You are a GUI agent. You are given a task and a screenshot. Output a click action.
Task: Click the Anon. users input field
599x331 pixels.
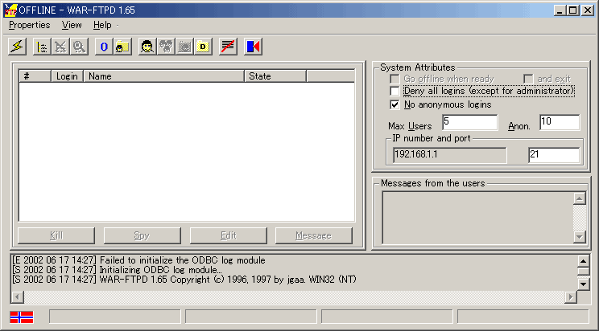tap(560, 122)
